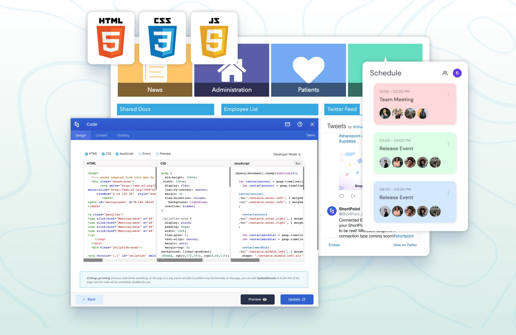This screenshot has height=335, width=516.
Task: Click the ShortPoint logo in Code header
Action: [77, 124]
